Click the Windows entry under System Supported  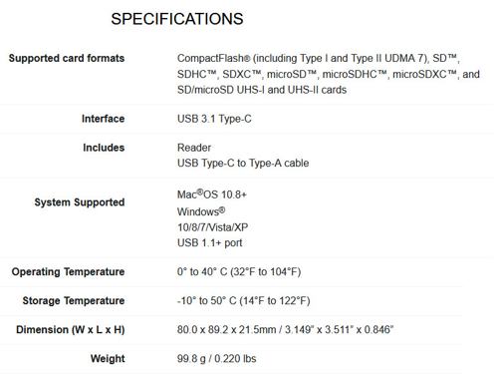[201, 211]
